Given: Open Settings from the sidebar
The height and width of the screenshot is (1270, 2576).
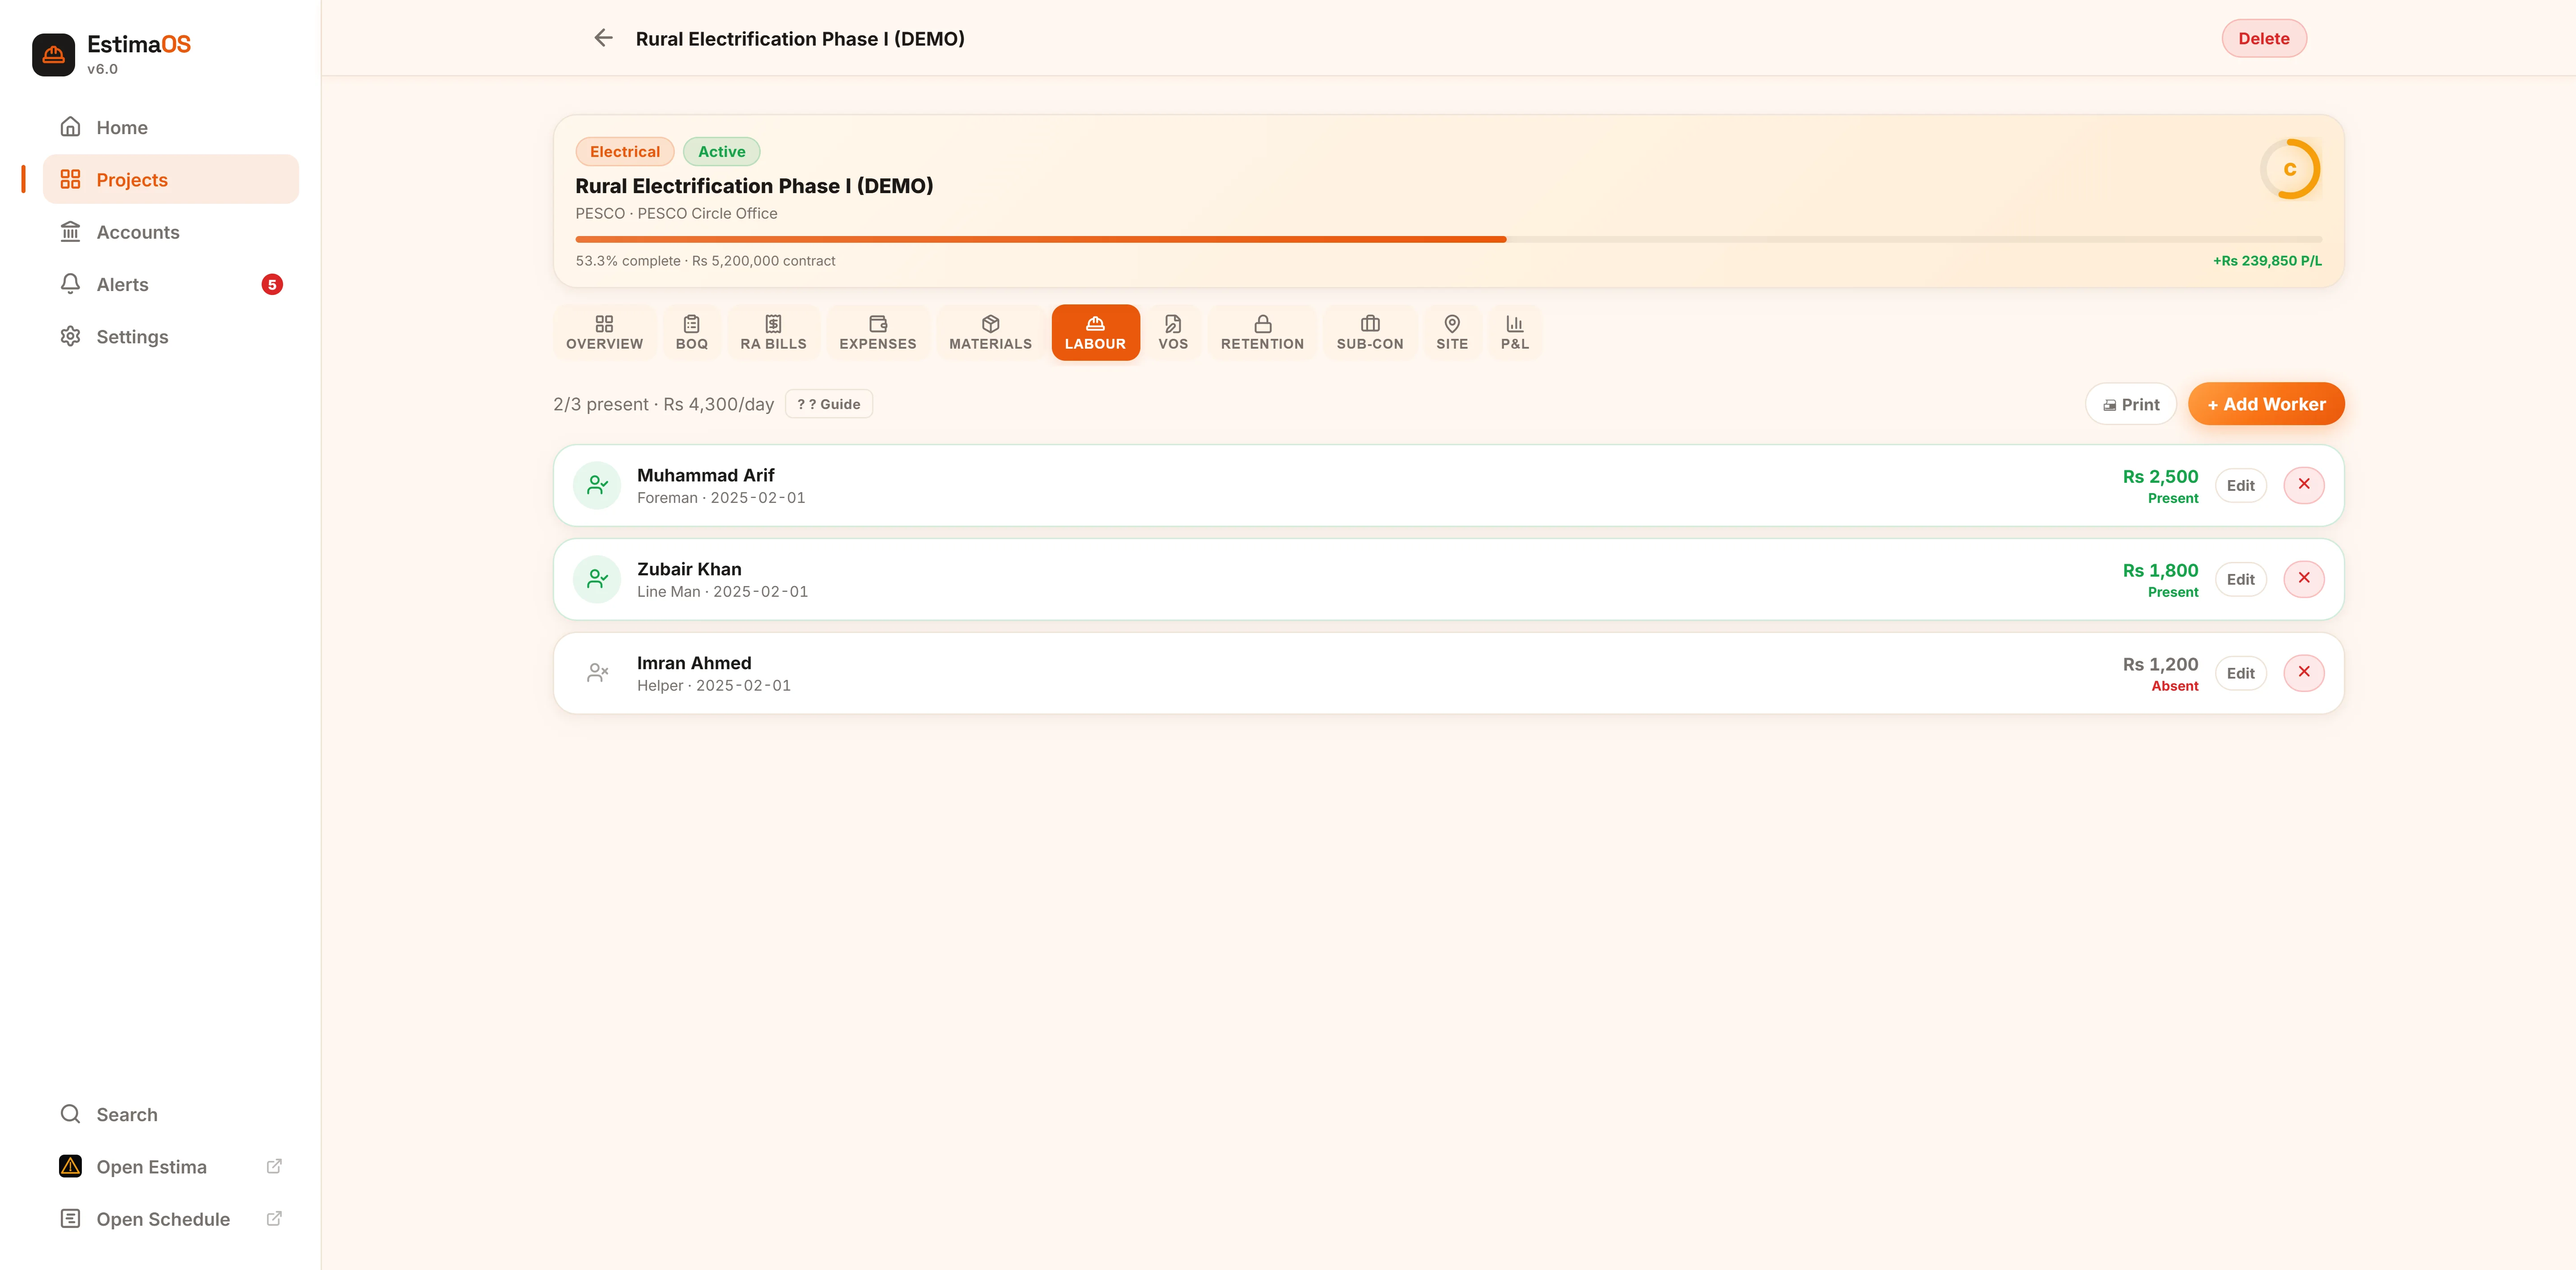Looking at the screenshot, I should 171,337.
